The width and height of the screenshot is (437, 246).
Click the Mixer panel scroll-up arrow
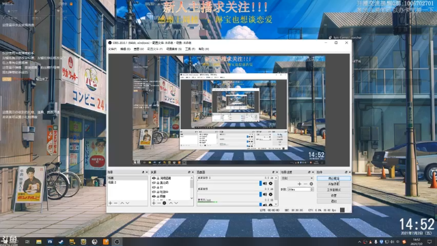276,178
